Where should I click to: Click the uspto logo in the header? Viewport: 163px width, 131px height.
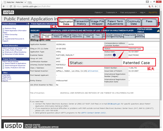click(x=9, y=12)
